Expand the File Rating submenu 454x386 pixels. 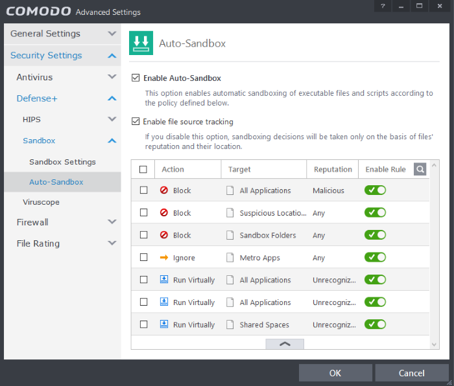[62, 243]
